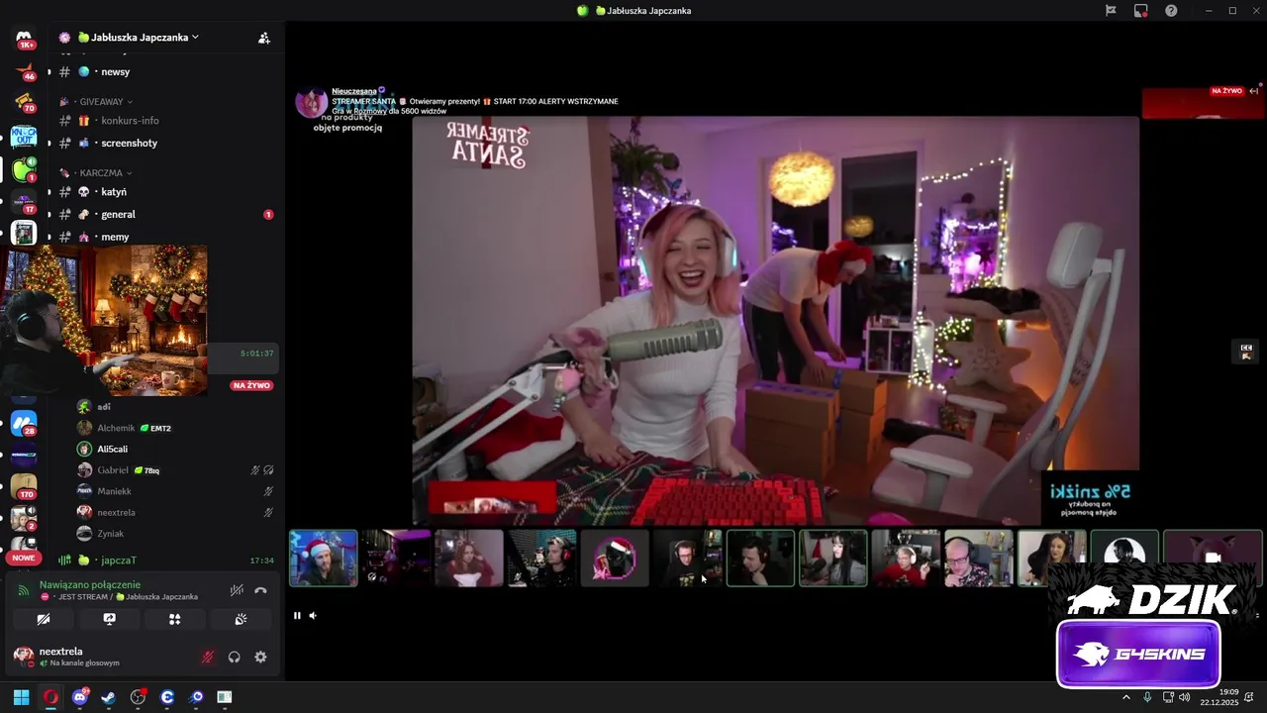Start screen sharing from voice panel
Image resolution: width=1267 pixels, height=713 pixels.
110,619
